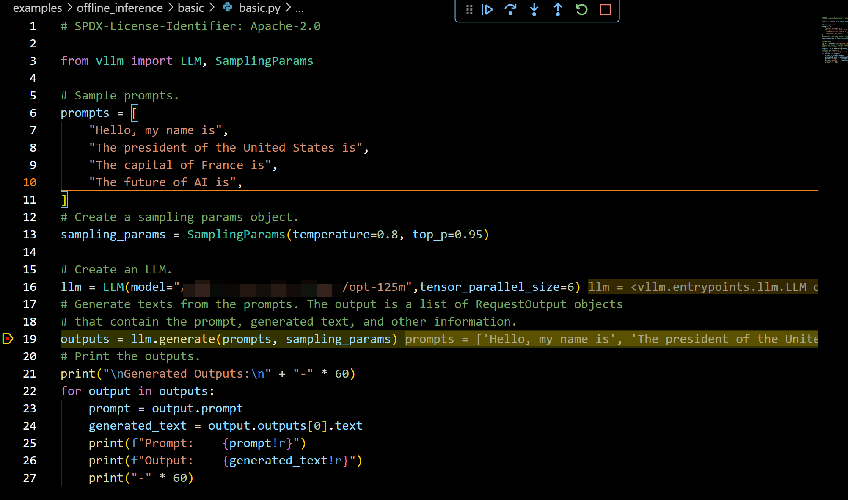
Task: Click the Python file icon in breadcrumbs
Action: [x=228, y=7]
